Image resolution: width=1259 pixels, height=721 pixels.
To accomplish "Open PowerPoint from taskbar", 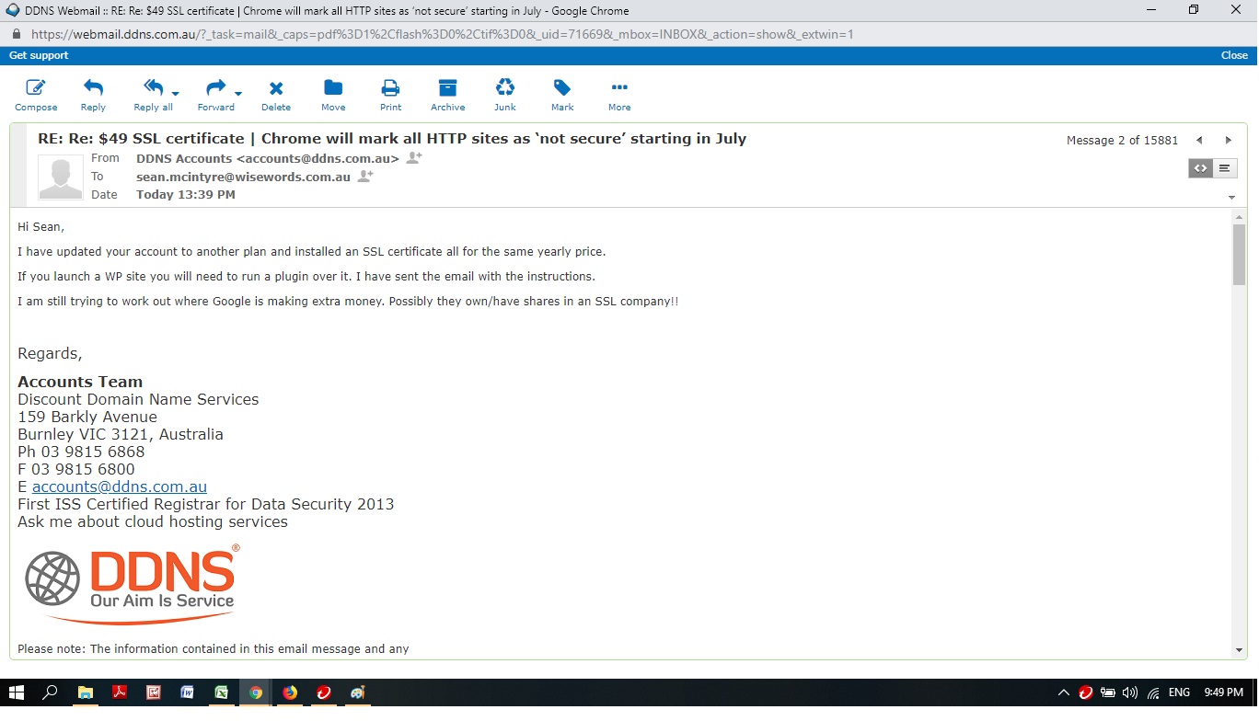I will pyautogui.click(x=153, y=692).
